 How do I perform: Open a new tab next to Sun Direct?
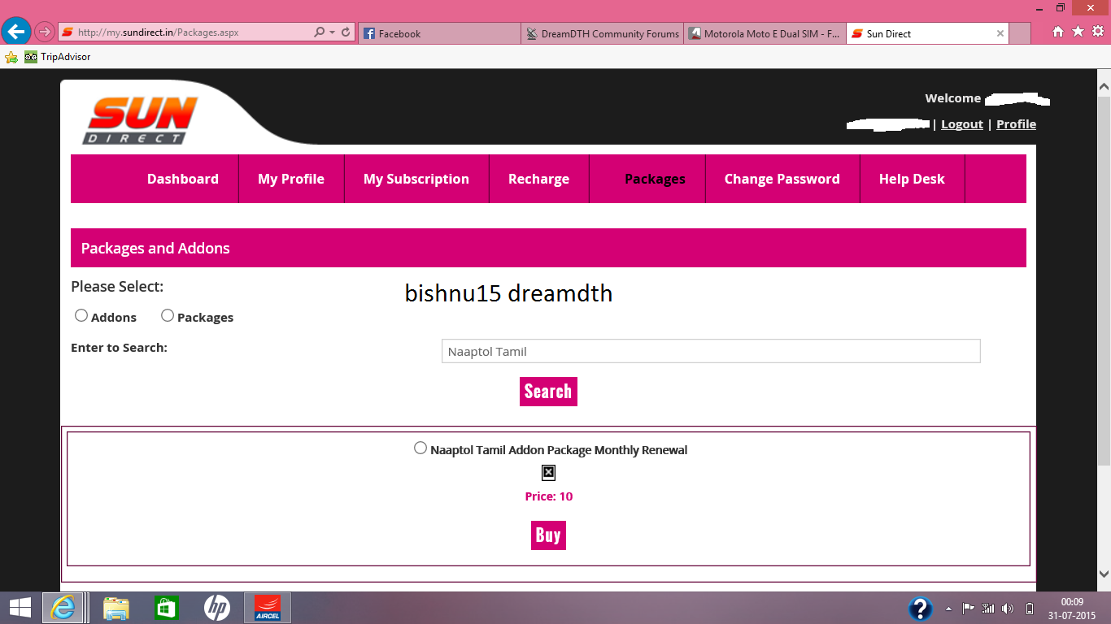coord(1020,33)
